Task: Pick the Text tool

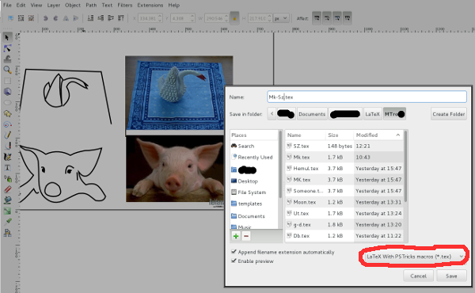Action: pos(7,168)
